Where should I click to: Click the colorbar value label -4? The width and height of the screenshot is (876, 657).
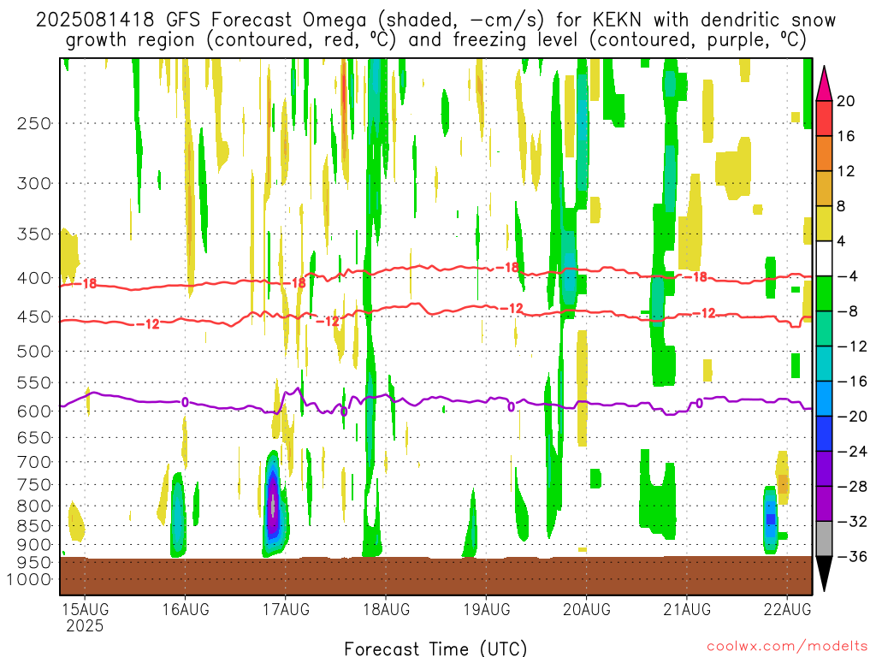pos(848,276)
